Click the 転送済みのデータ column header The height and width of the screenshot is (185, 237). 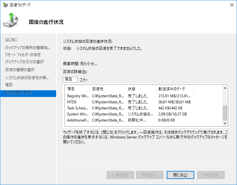tap(175, 89)
